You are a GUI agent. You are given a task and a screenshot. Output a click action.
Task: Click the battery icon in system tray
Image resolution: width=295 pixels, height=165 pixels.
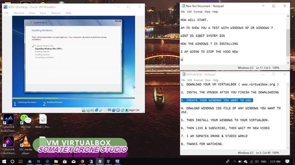click(240, 161)
